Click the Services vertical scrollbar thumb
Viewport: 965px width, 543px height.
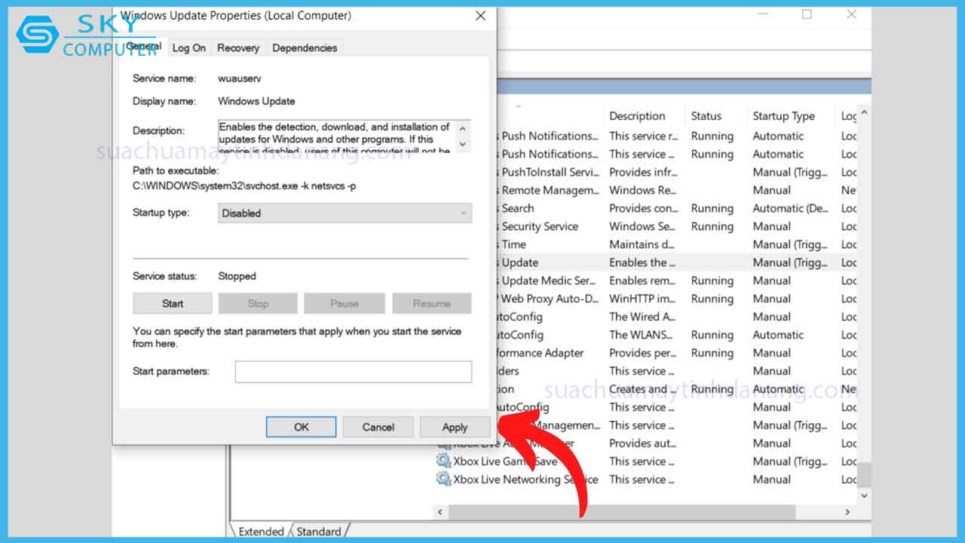click(x=864, y=474)
